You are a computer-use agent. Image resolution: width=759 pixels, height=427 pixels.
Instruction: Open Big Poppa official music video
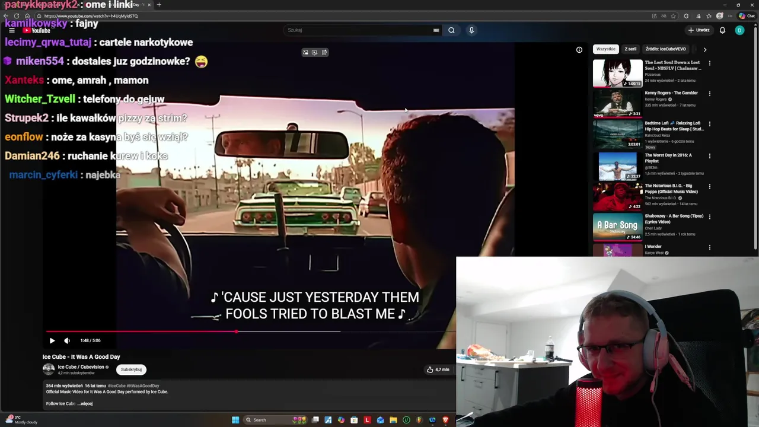point(617,196)
